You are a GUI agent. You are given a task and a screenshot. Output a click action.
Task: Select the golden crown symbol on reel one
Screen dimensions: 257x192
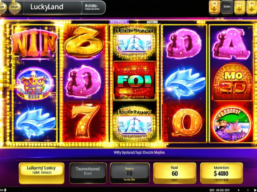(35, 84)
